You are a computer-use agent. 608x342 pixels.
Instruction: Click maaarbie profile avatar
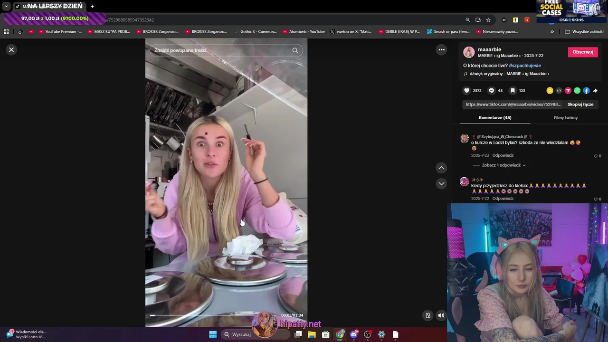469,52
